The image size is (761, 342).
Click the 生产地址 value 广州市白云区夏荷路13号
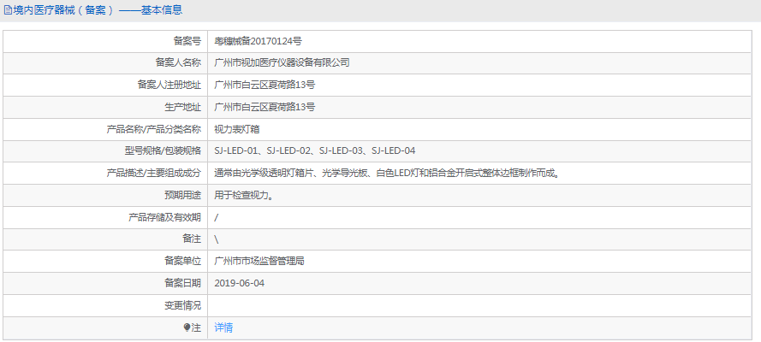coord(265,107)
